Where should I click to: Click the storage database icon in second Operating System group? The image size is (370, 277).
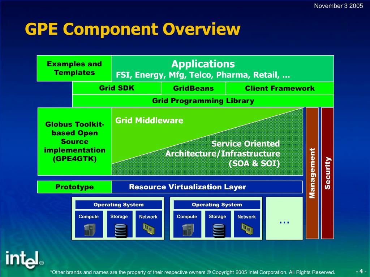[x=219, y=230]
